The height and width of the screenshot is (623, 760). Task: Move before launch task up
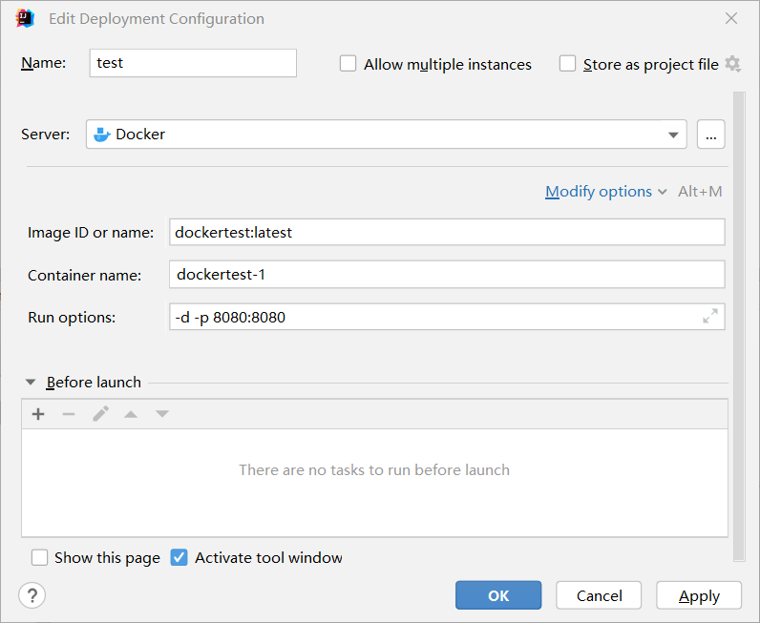coord(131,414)
